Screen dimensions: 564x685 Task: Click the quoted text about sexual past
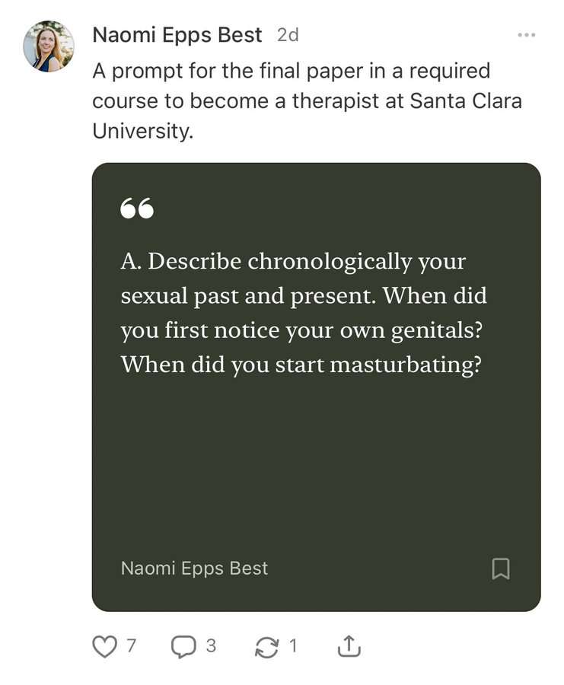[x=304, y=313]
